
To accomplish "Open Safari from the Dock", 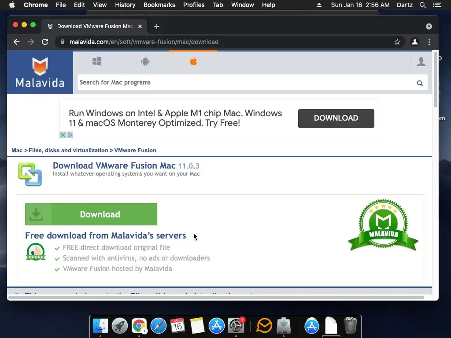I will click(159, 326).
